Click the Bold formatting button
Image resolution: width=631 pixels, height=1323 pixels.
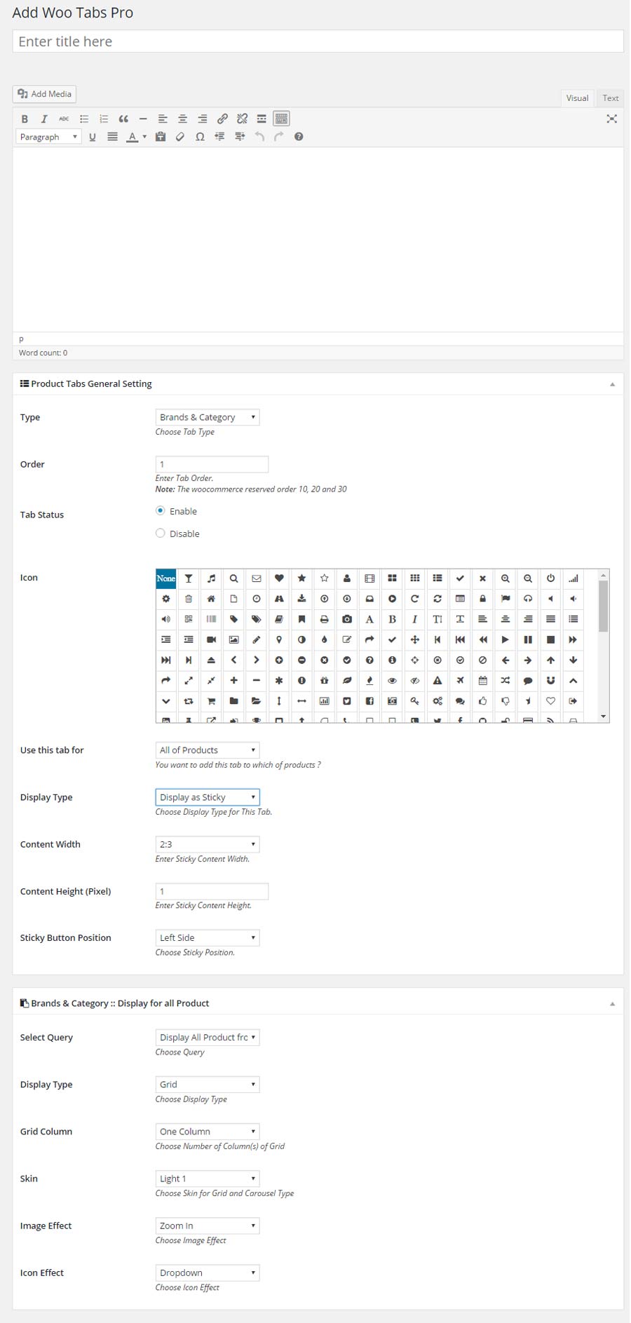click(x=25, y=118)
